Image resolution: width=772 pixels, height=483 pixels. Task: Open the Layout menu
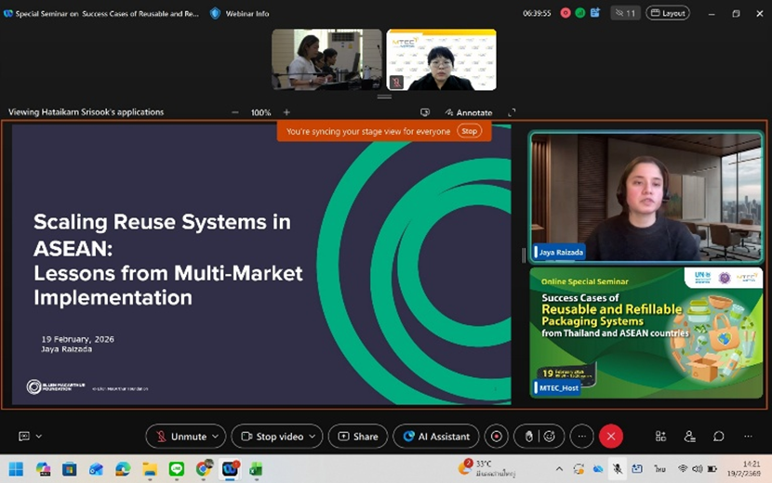click(x=667, y=13)
